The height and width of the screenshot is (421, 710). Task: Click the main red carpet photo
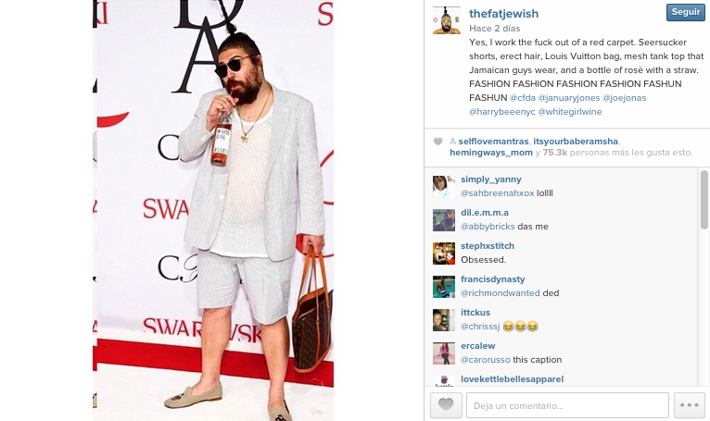pos(213,210)
